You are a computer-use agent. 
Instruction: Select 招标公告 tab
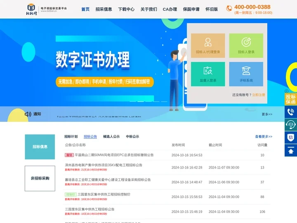[x=90, y=137]
